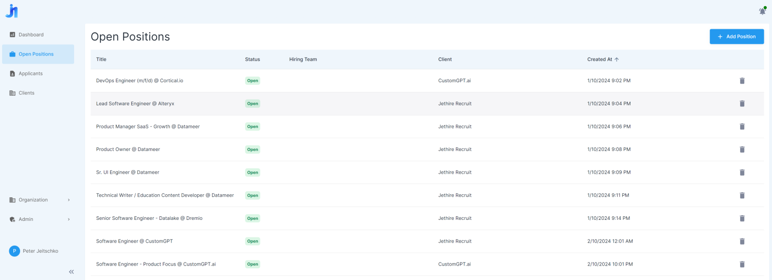
Task: Click date '2/10/2024 12:01 AM'
Action: [610, 241]
